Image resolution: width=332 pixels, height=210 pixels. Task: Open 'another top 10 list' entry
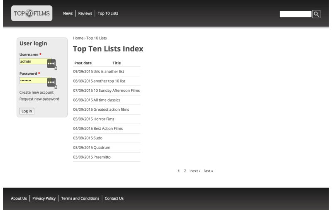109,81
